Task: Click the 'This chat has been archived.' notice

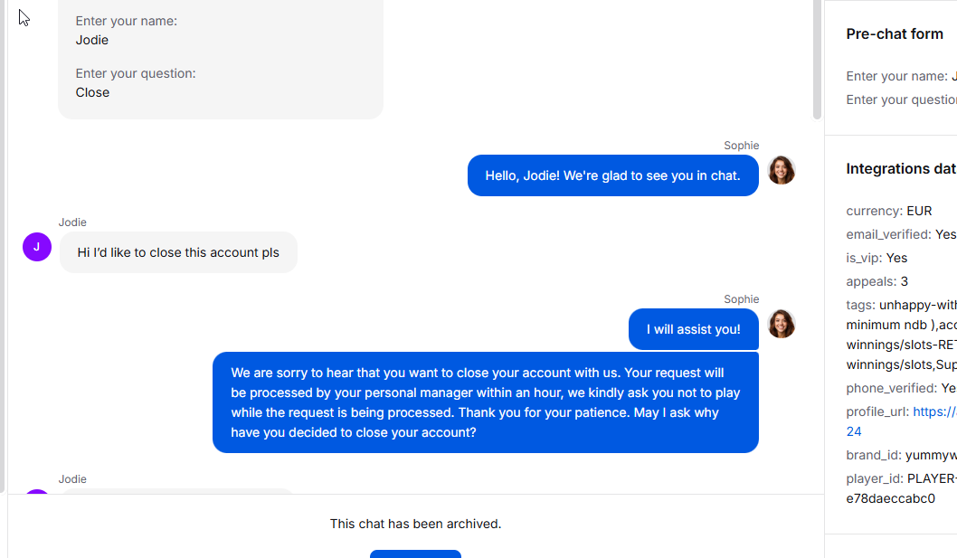Action: pos(416,524)
